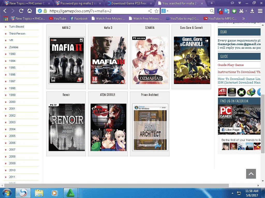This screenshot has height=198, width=265.
Task: Open the MAFIA 2 game cover
Action: click(x=67, y=60)
